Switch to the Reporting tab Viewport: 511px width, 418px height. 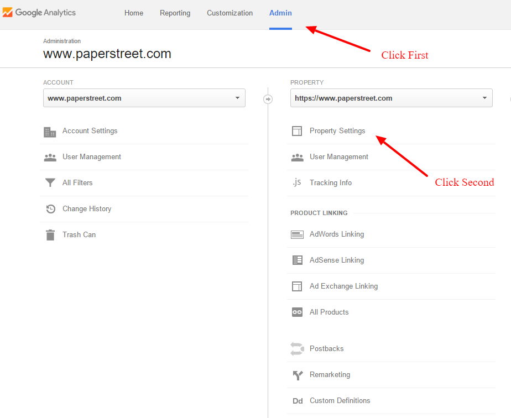click(x=175, y=13)
